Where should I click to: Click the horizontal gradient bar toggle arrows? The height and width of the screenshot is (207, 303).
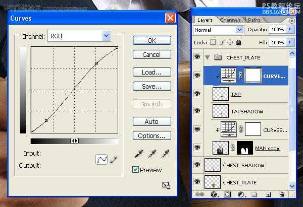pos(74,141)
